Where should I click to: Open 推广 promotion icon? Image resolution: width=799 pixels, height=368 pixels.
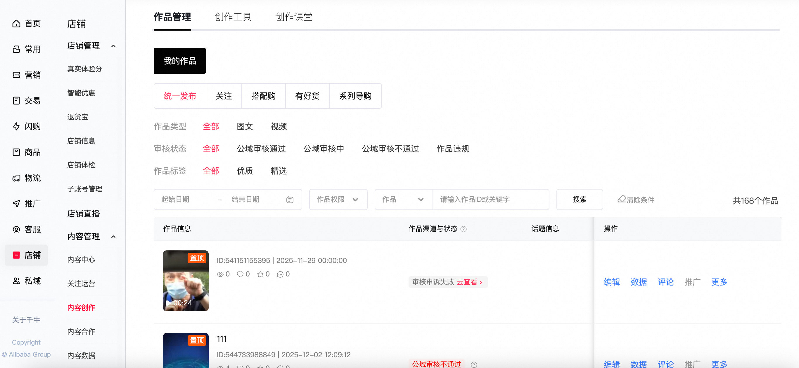pos(16,204)
